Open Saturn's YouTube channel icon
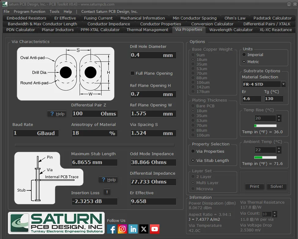Viewport: 298px width, 239px height. [x=155, y=229]
